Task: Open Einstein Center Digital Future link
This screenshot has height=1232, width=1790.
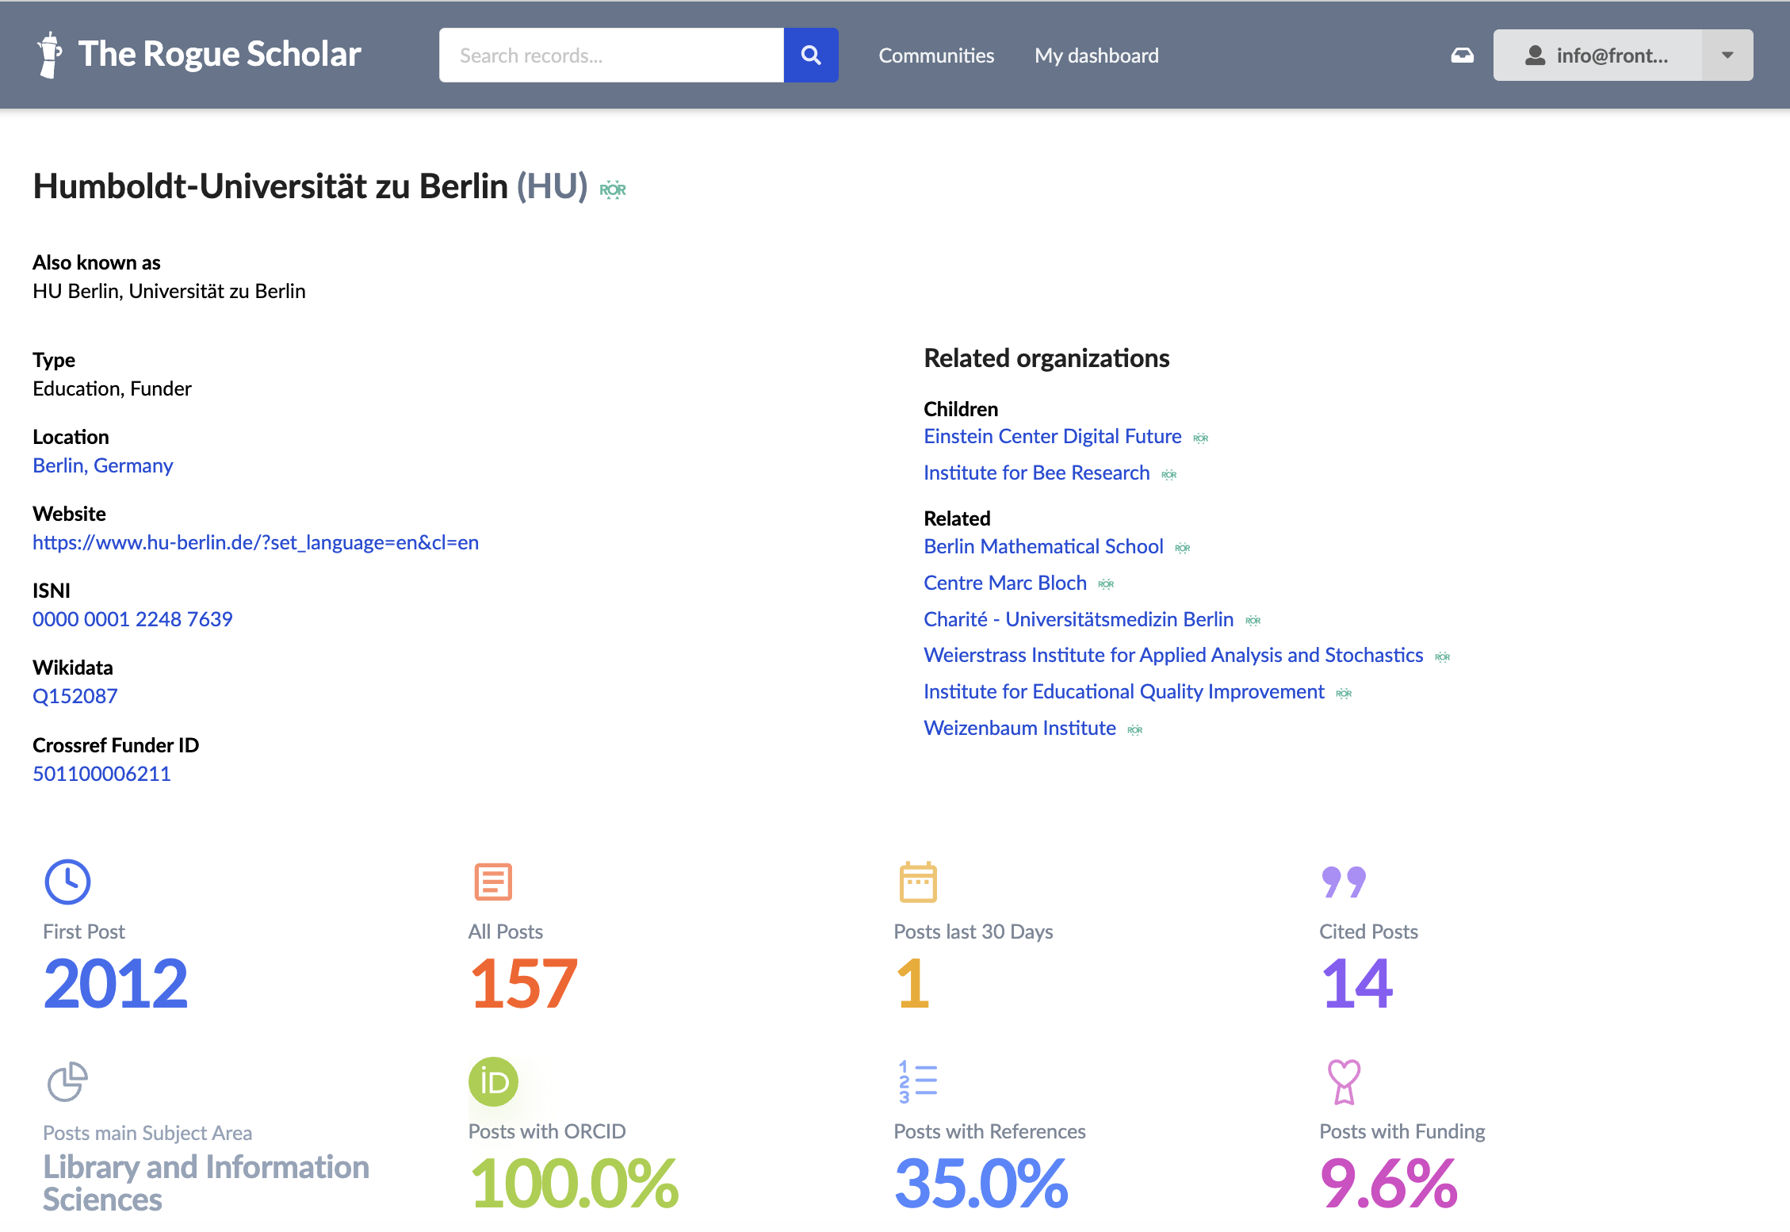Action: tap(1052, 436)
